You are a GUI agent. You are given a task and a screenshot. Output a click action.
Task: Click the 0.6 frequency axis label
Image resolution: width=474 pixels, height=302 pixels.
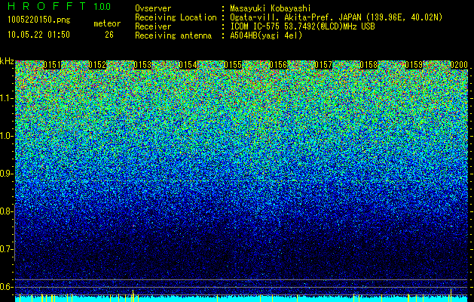7,287
